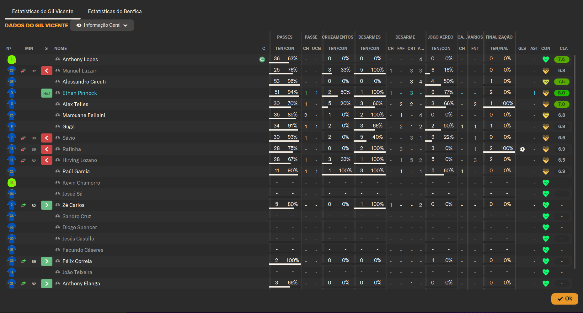
Task: Sort by the Nº column header
Action: (9, 48)
